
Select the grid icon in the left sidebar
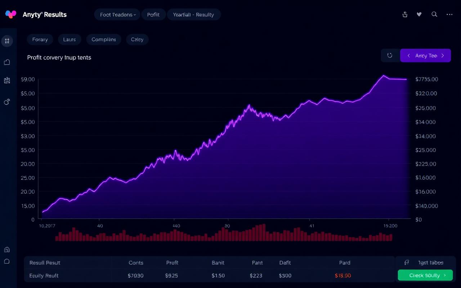coord(7,41)
